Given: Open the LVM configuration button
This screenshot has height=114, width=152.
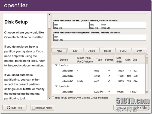Looking at the screenshot, I should pyautogui.click(x=139, y=51).
